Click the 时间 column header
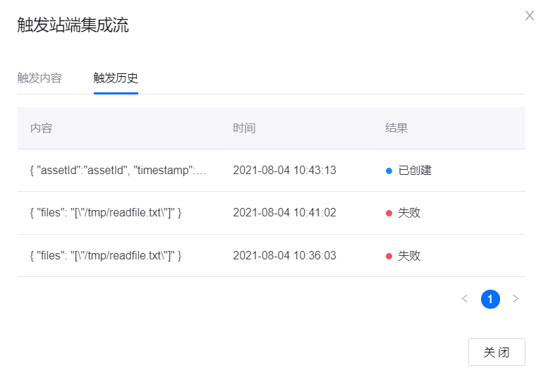Viewport: 541px width, 375px height. [x=244, y=128]
